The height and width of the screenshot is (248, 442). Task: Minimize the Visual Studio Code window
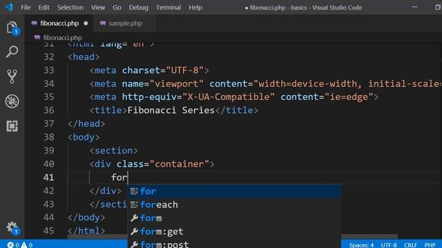click(415, 8)
